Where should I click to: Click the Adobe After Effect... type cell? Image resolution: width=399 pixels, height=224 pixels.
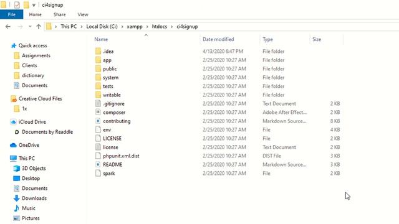(x=284, y=112)
